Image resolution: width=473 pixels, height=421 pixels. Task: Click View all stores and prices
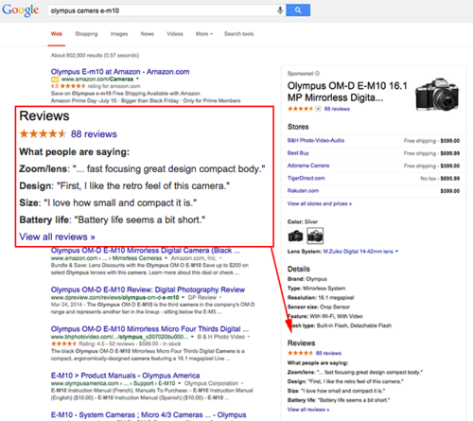click(320, 203)
